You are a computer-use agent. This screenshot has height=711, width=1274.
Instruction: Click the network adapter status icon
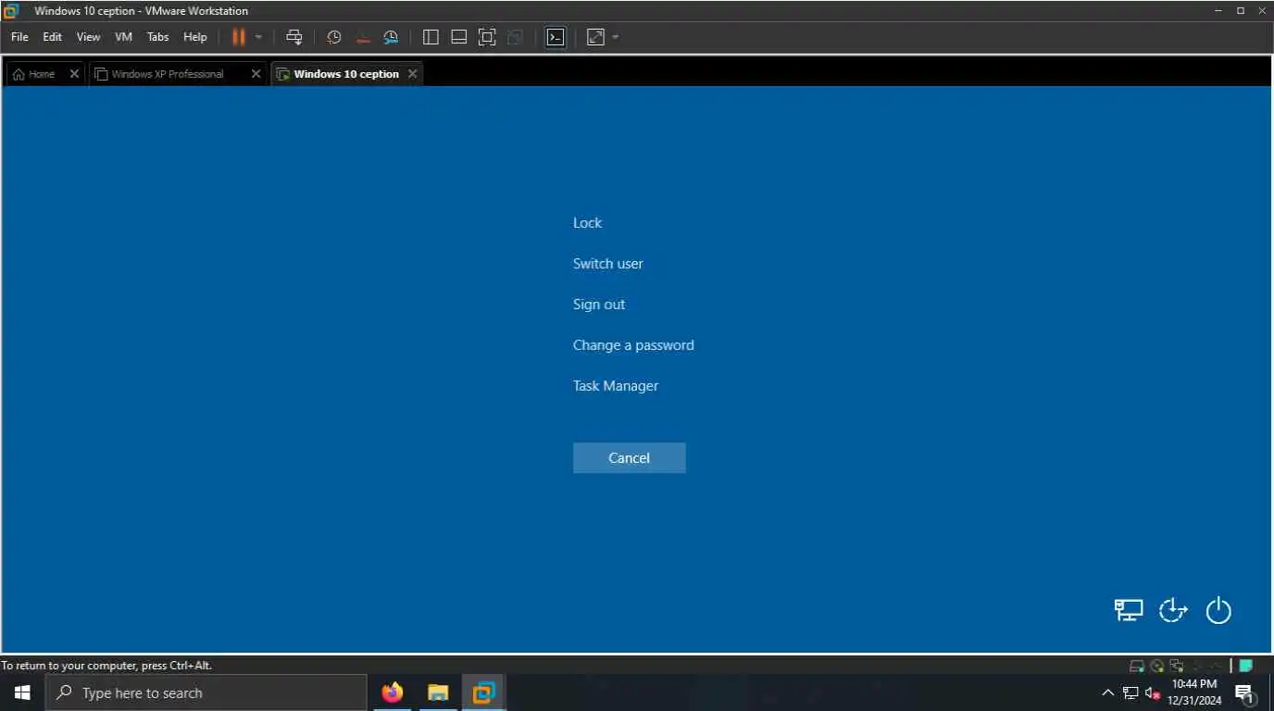pos(1177,666)
